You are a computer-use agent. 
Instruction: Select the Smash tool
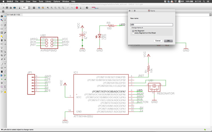point(2,56)
